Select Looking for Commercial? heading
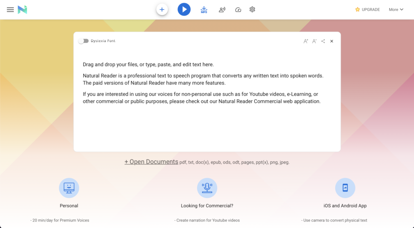The image size is (414, 228). [x=207, y=206]
